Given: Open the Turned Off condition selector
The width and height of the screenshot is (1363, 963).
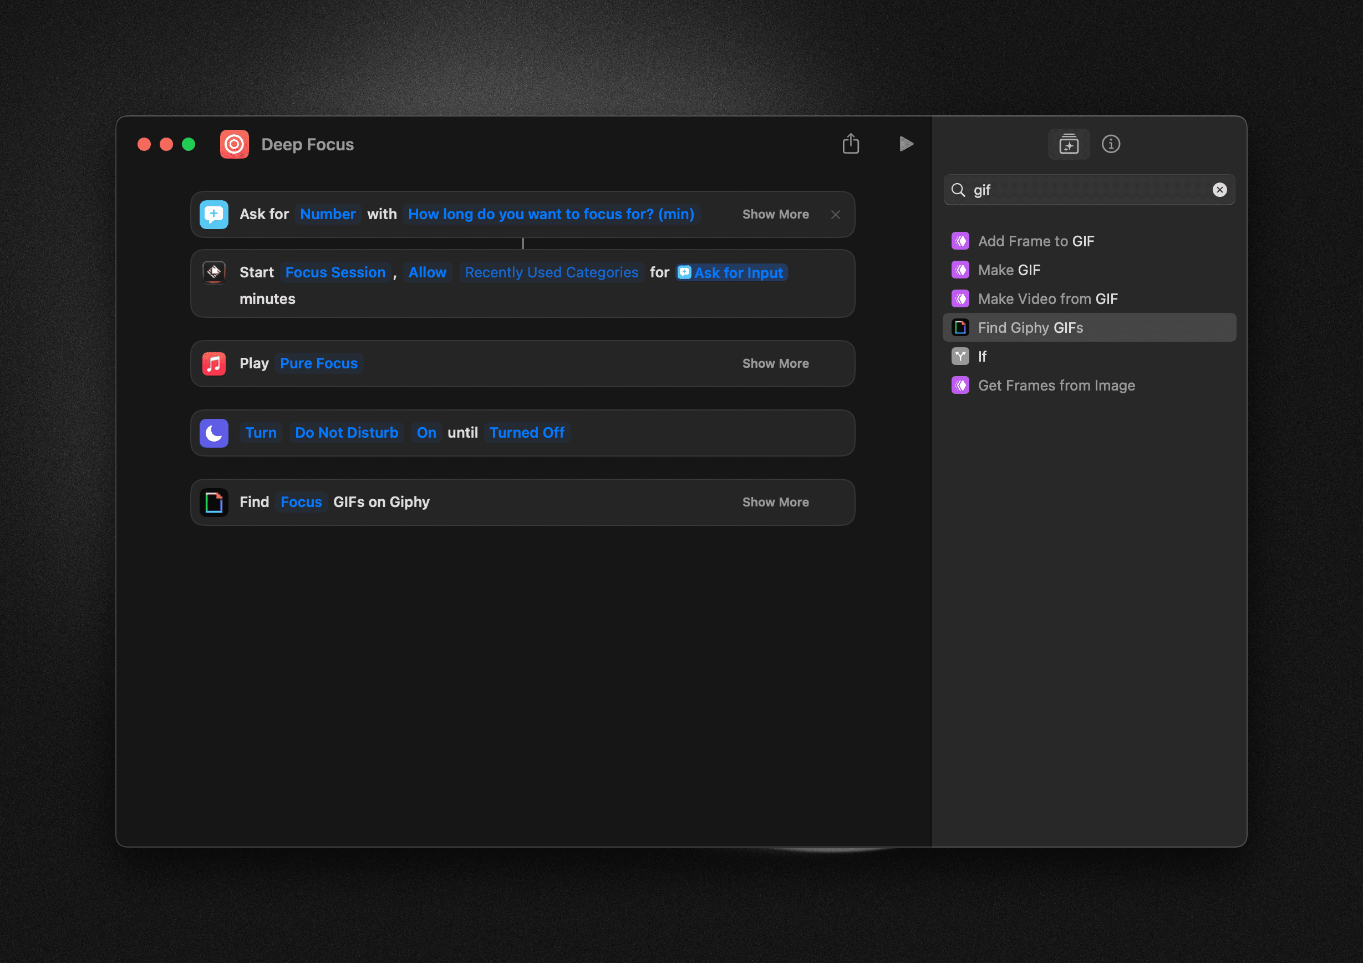Looking at the screenshot, I should click(x=527, y=432).
